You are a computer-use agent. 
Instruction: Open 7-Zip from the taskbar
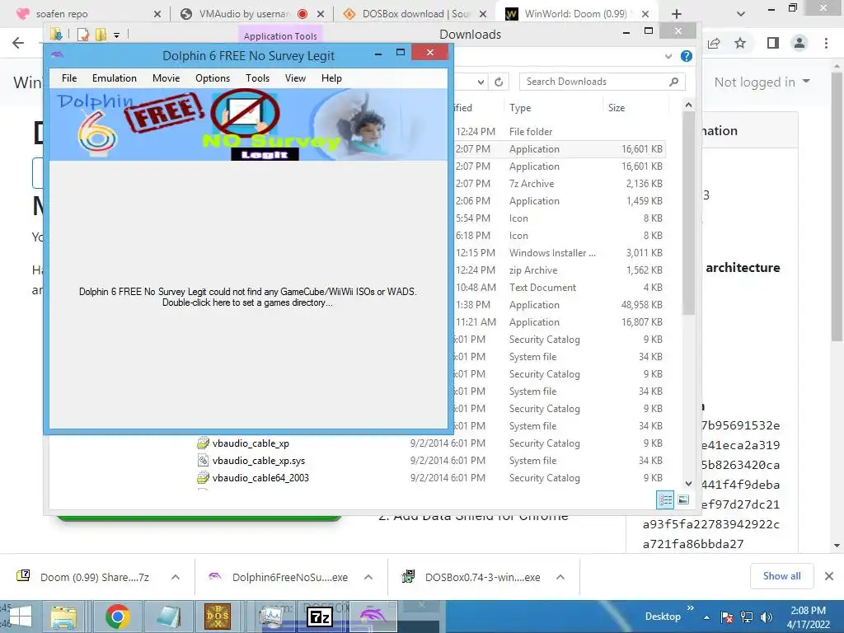click(x=320, y=617)
